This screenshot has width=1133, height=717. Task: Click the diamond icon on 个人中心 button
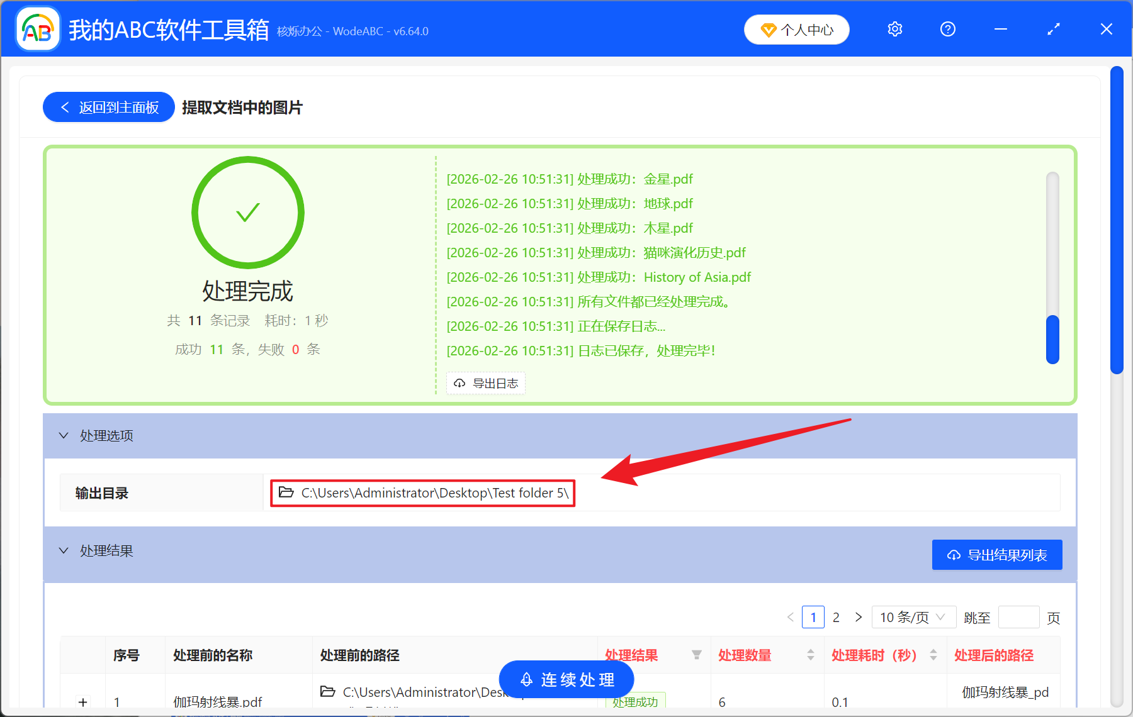769,30
